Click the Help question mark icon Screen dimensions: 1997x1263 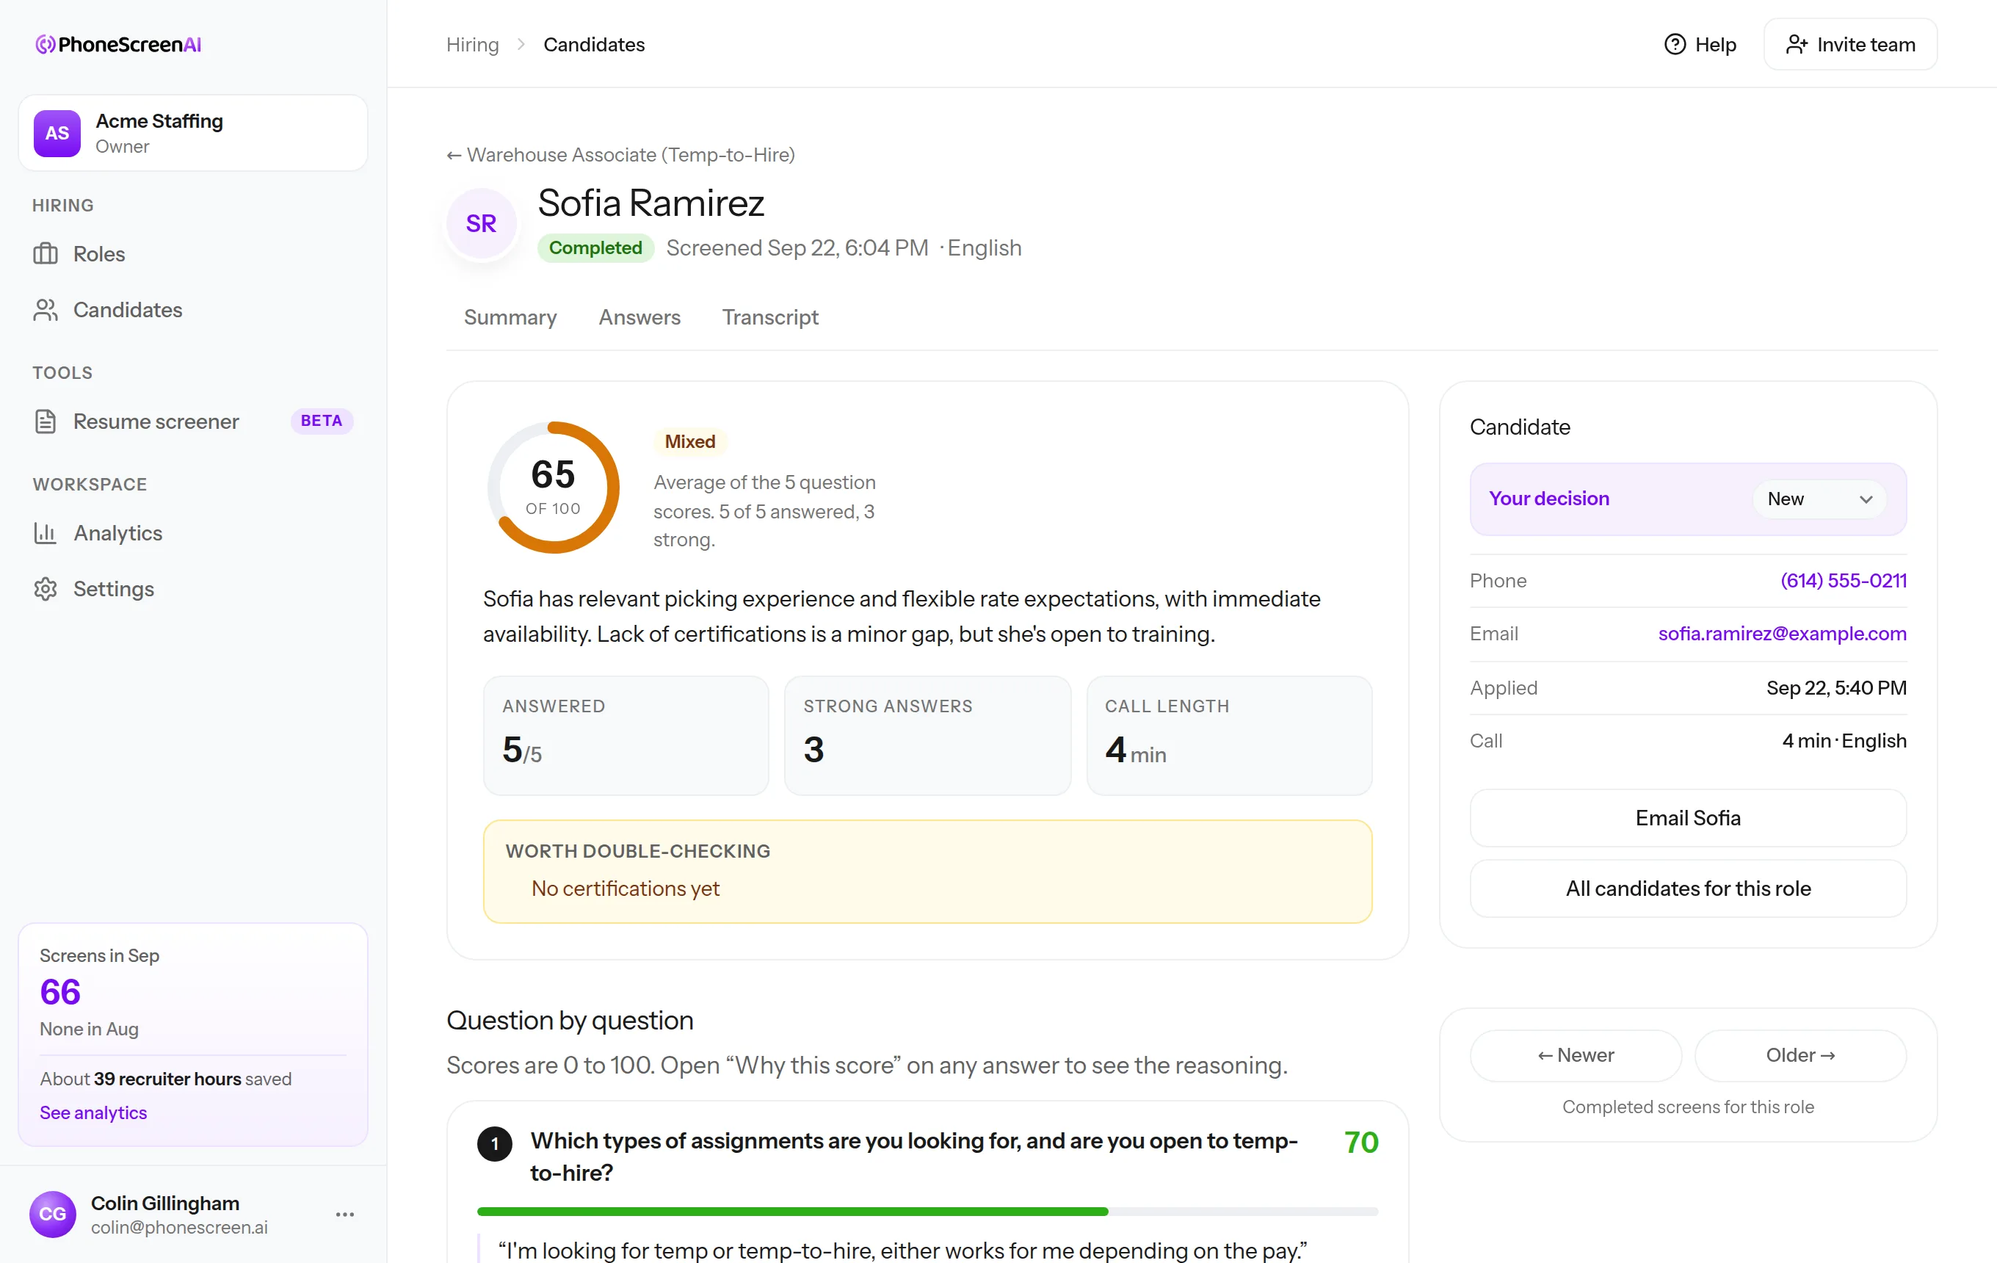point(1675,45)
